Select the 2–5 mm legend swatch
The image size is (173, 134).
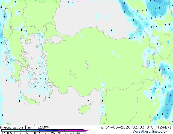point(23,130)
